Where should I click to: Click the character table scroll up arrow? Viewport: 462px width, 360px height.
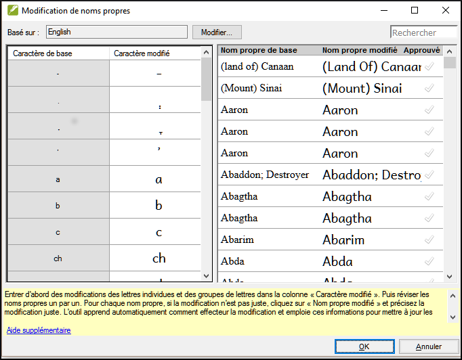tap(206, 52)
